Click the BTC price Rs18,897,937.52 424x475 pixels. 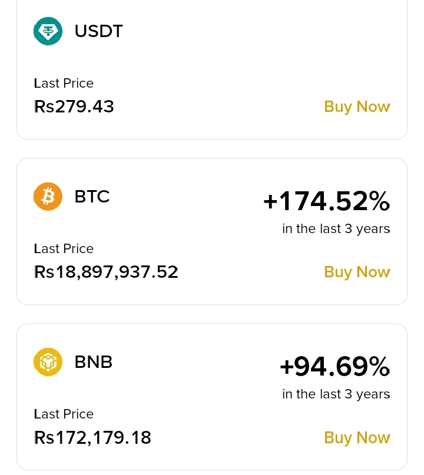click(106, 272)
